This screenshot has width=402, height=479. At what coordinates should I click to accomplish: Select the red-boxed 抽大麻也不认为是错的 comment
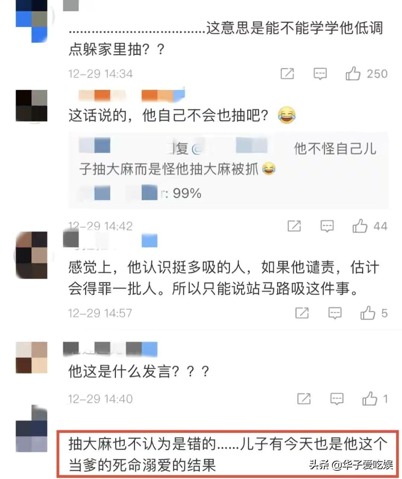click(228, 454)
